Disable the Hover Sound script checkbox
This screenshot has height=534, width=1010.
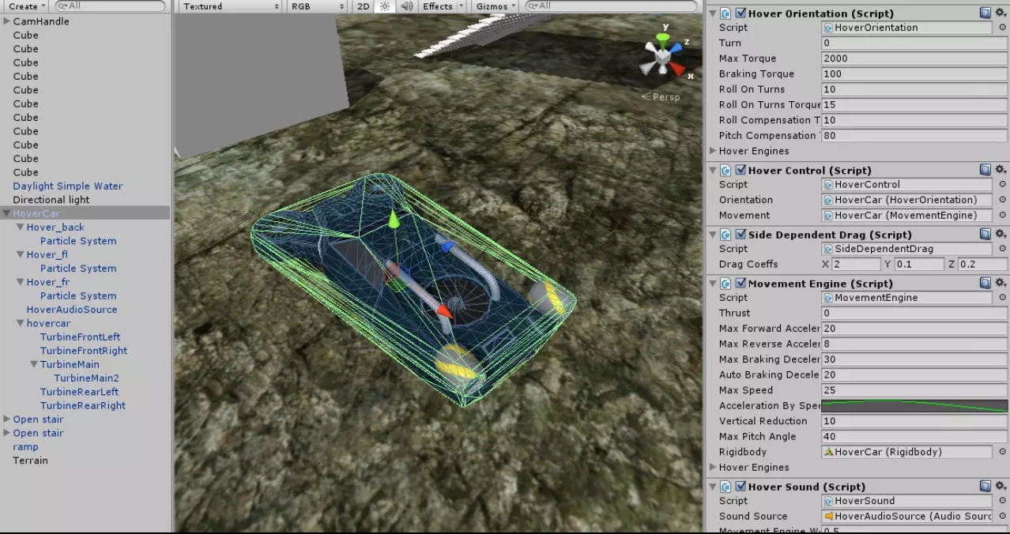(741, 487)
